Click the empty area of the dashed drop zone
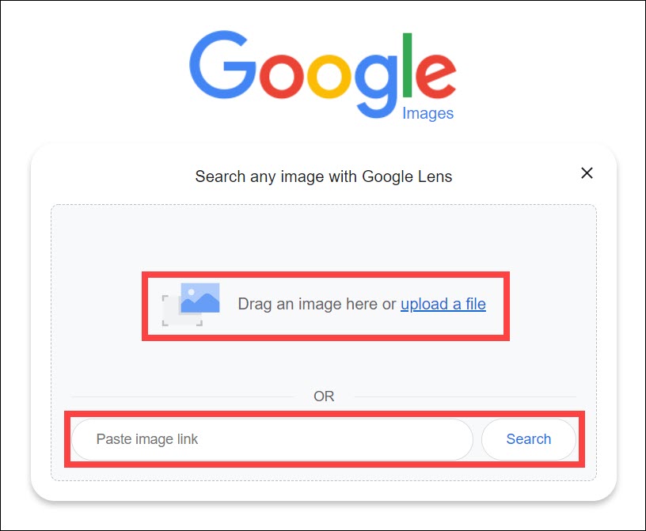The width and height of the screenshot is (646, 531). [324, 239]
